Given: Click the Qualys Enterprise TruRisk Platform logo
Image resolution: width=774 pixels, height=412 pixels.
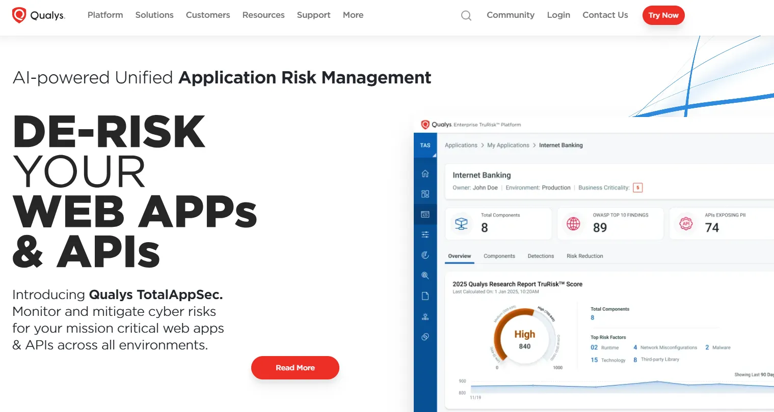Looking at the screenshot, I should click(471, 125).
